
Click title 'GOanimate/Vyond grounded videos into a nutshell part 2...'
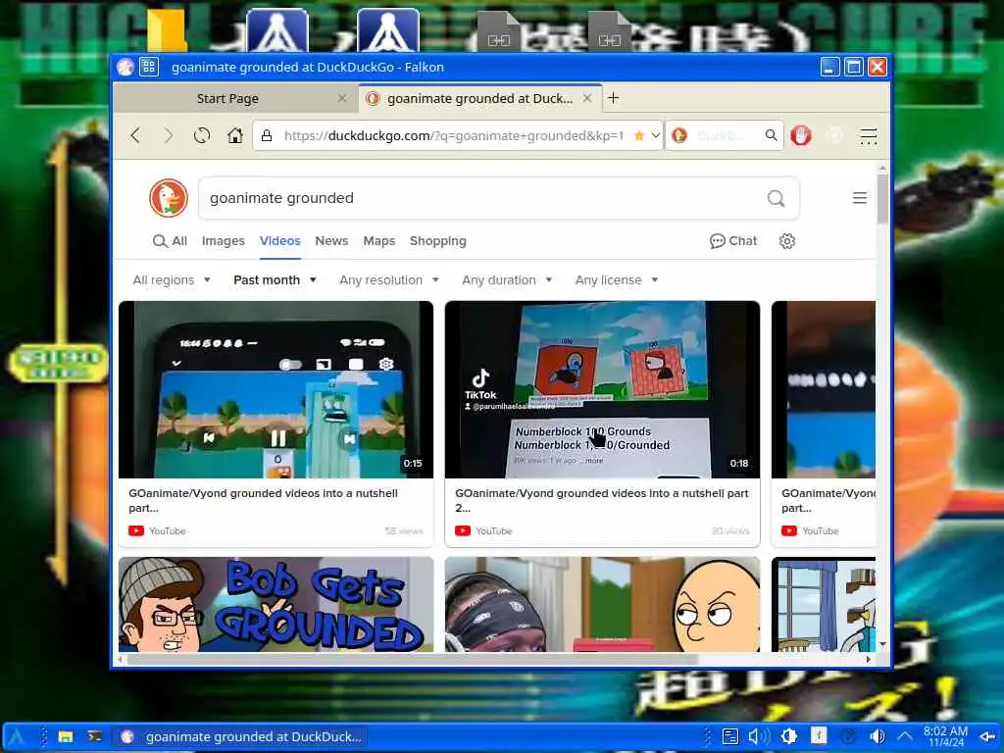pos(602,501)
